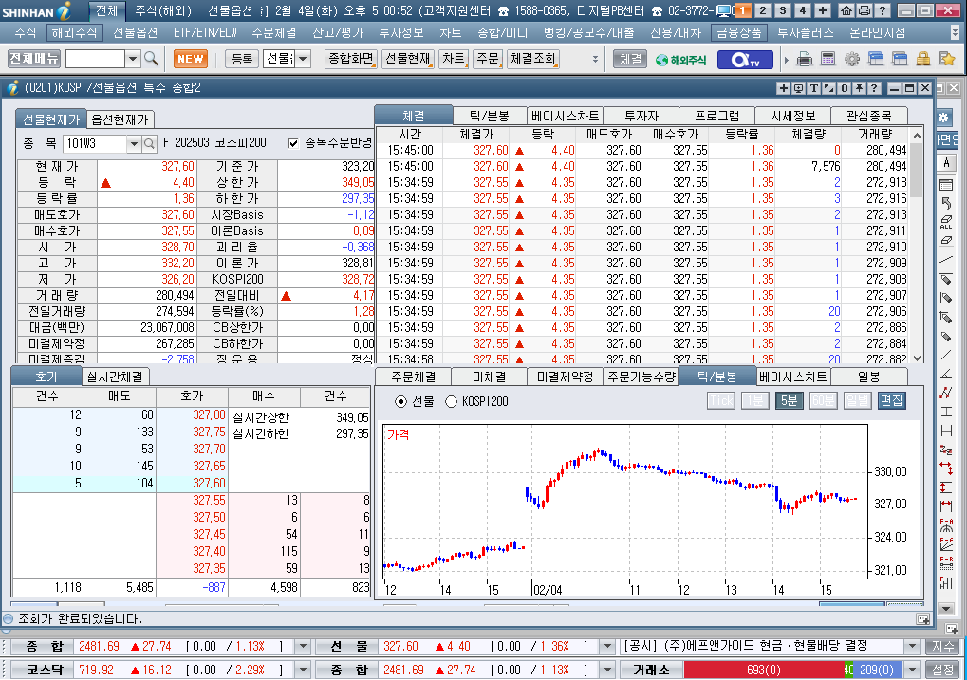Screen dimensions: 967x680
Task: Click the question mark help icon in title bar
Action: (x=883, y=10)
